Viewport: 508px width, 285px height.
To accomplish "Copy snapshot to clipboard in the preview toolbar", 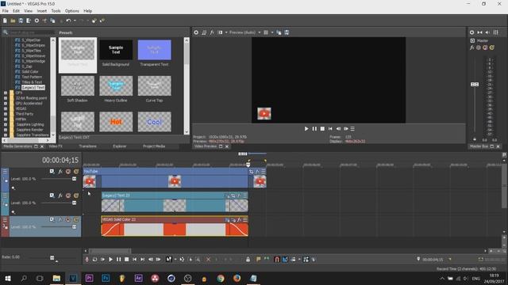I will [x=279, y=32].
